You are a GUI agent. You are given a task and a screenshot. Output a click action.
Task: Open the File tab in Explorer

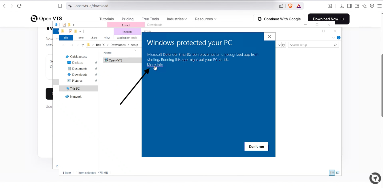point(66,38)
